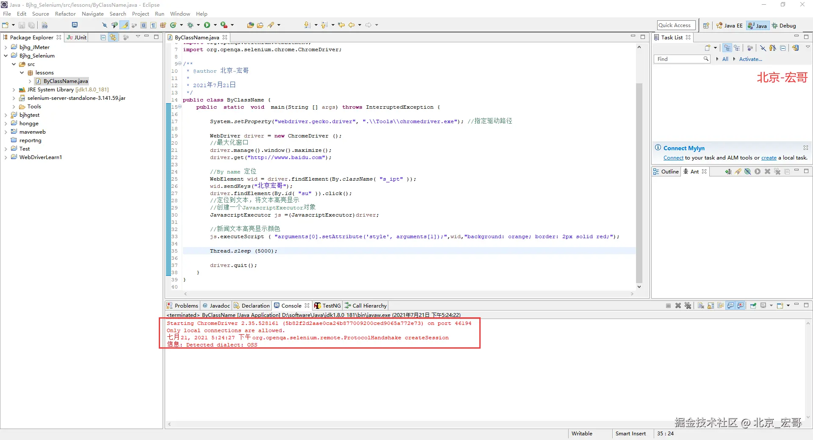Toggle Mark Occurrences highlighter in toolbar
Viewport: 813px width, 440px height.
click(x=124, y=25)
